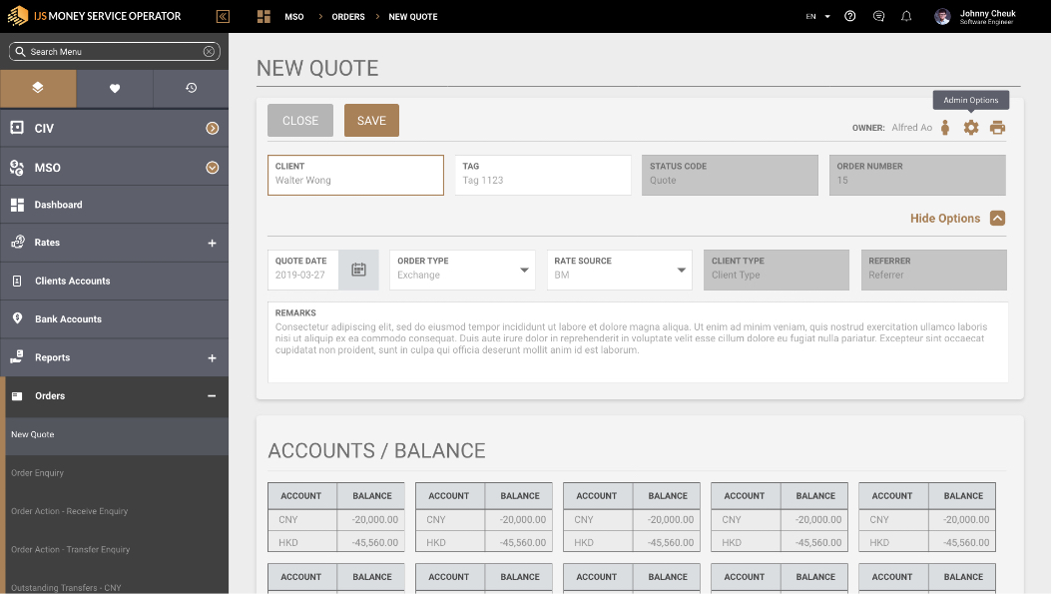1052x594 pixels.
Task: Open the help question mark icon
Action: click(x=850, y=16)
